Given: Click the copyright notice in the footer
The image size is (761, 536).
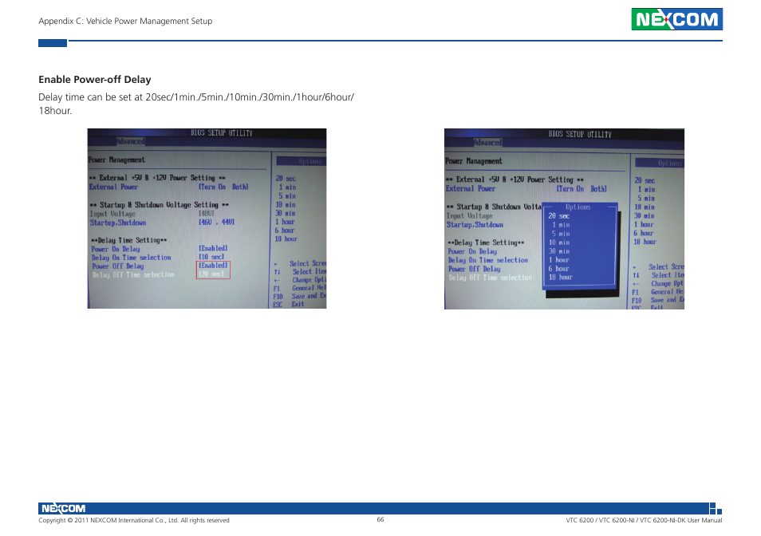Looking at the screenshot, I should pyautogui.click(x=134, y=521).
